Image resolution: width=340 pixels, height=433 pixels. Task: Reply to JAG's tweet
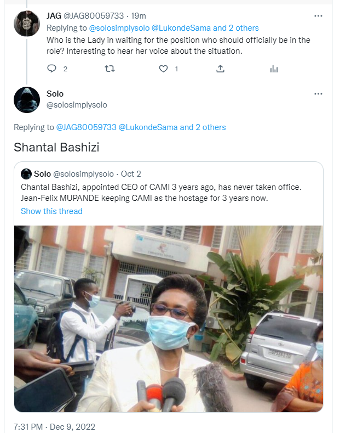tap(52, 69)
